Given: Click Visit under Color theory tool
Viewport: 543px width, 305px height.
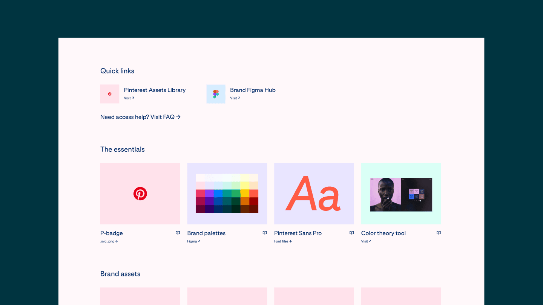Looking at the screenshot, I should [x=366, y=241].
